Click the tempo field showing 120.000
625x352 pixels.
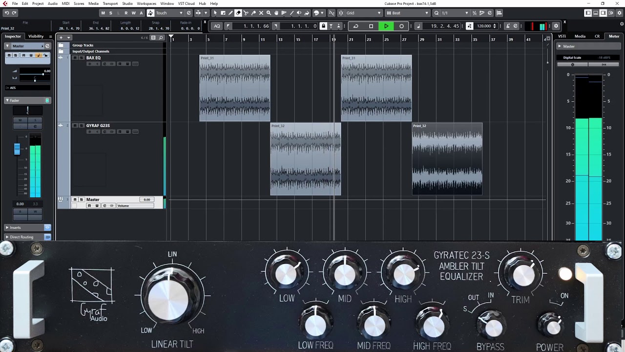[x=484, y=26]
